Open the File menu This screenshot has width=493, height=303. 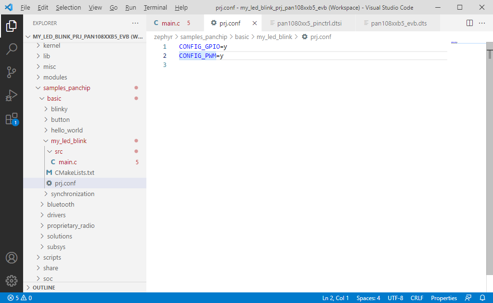25,7
